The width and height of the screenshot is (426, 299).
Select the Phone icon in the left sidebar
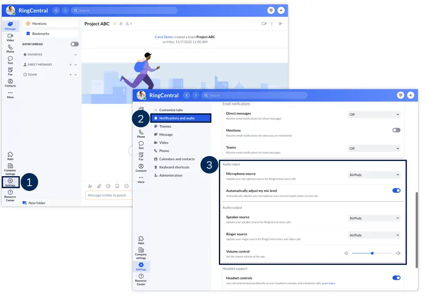[10, 49]
